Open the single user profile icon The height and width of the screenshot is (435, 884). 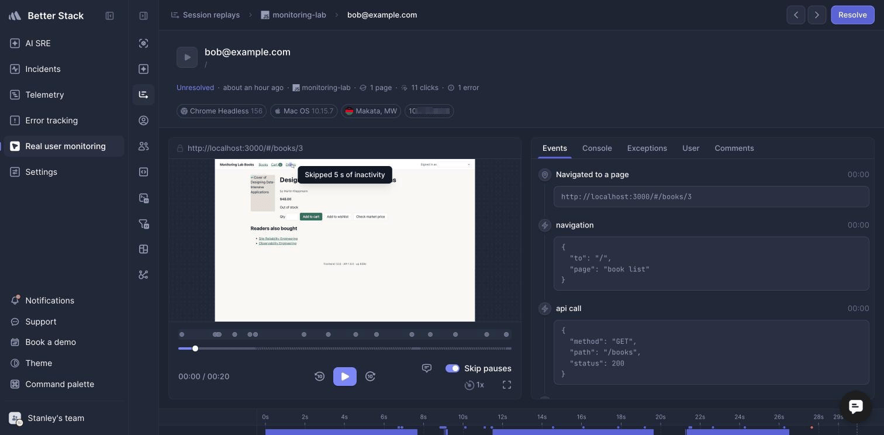coord(143,120)
